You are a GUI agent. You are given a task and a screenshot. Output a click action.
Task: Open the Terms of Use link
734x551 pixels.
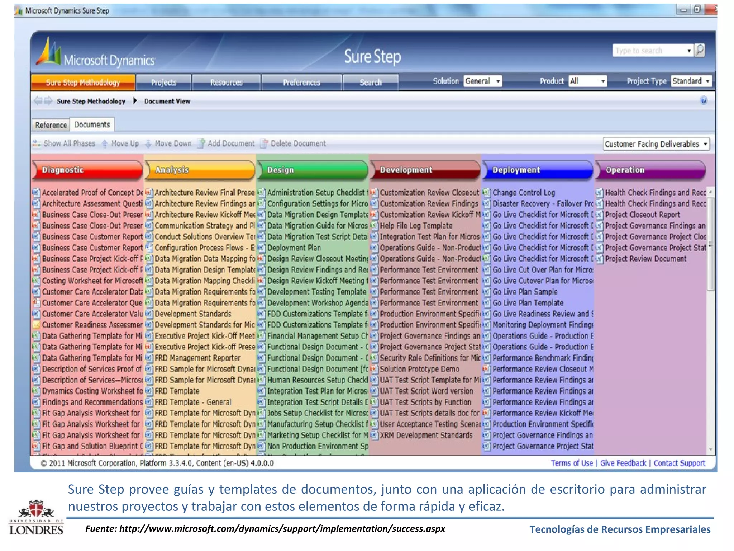pos(572,463)
